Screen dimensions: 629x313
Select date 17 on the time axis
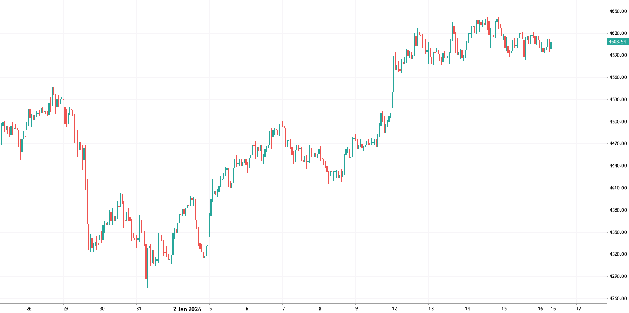tap(578, 309)
